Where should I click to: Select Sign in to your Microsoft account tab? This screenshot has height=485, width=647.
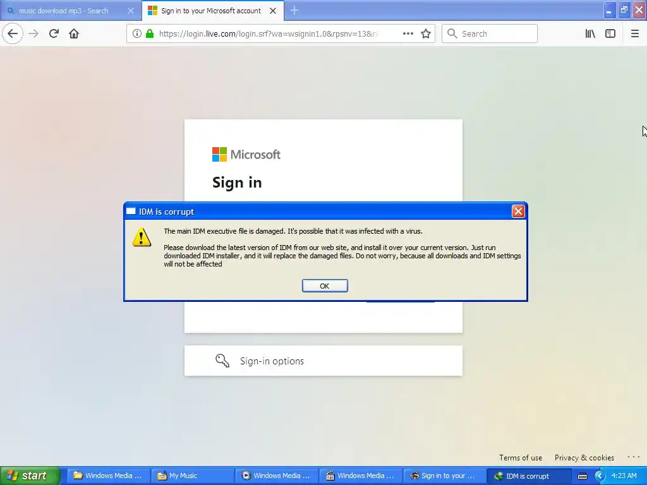212,11
